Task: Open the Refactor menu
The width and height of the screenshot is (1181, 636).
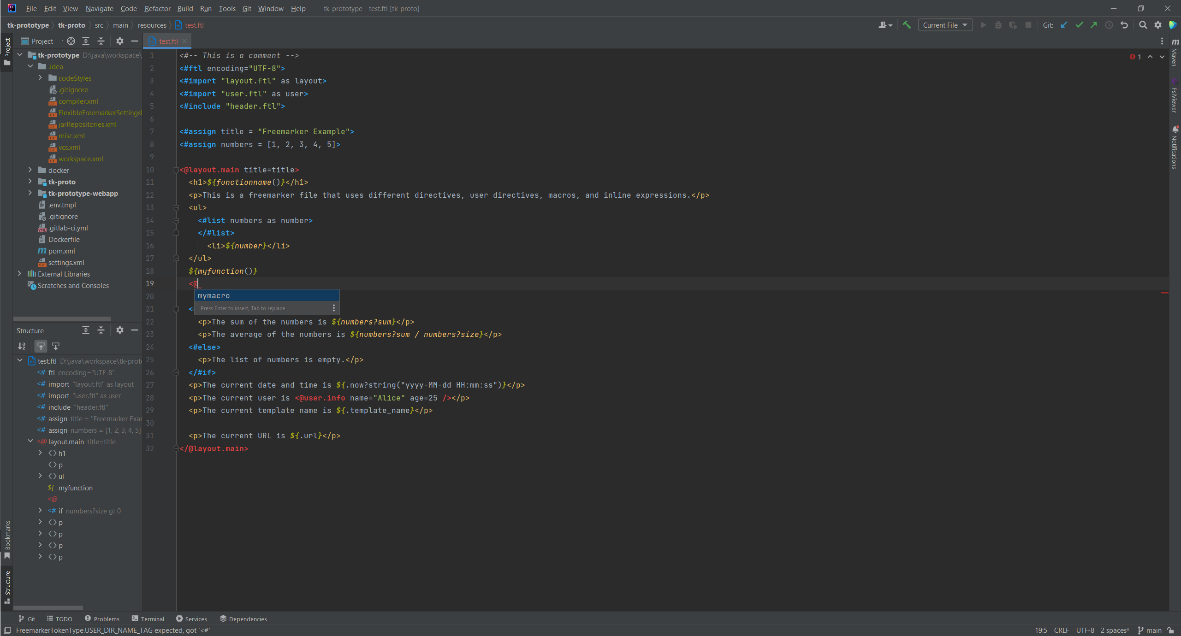Action: click(x=157, y=8)
